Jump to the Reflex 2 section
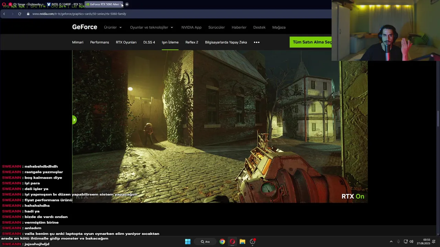The width and height of the screenshot is (440, 247). (x=192, y=42)
